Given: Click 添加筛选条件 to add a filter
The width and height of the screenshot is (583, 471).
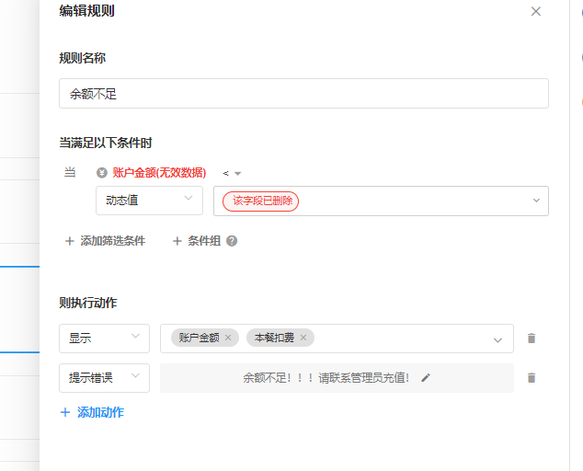Looking at the screenshot, I should tap(105, 241).
